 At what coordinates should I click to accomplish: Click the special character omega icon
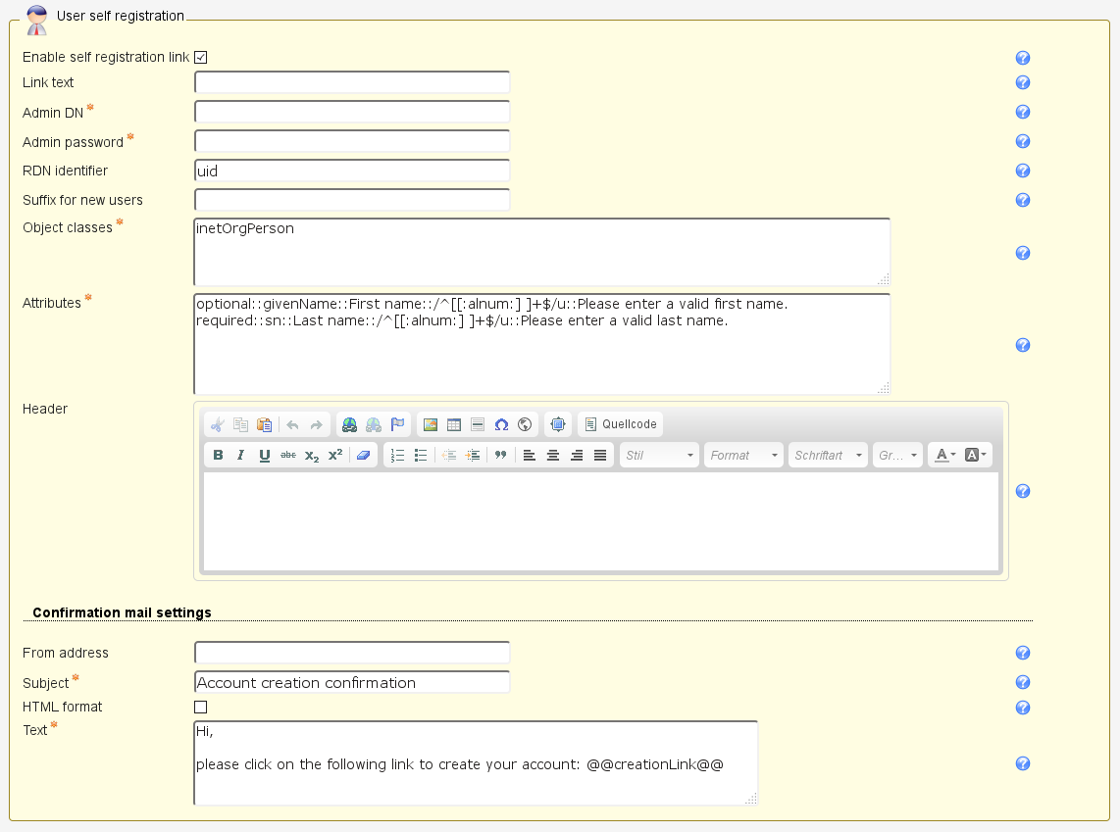(501, 424)
